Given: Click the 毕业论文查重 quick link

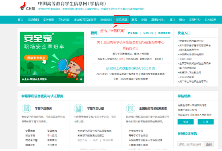Looking at the screenshot, I should pos(187,77).
